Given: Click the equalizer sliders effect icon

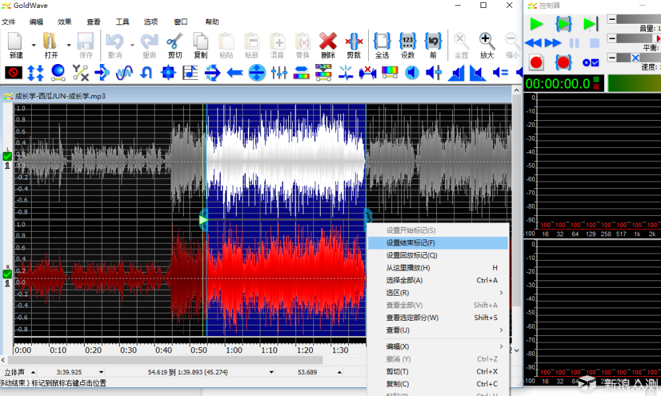Looking at the screenshot, I should coord(279,73).
